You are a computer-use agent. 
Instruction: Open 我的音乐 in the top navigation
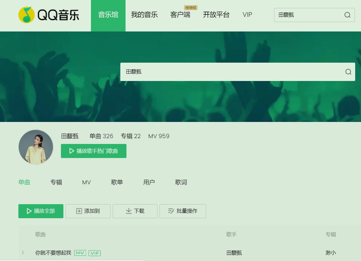click(144, 15)
